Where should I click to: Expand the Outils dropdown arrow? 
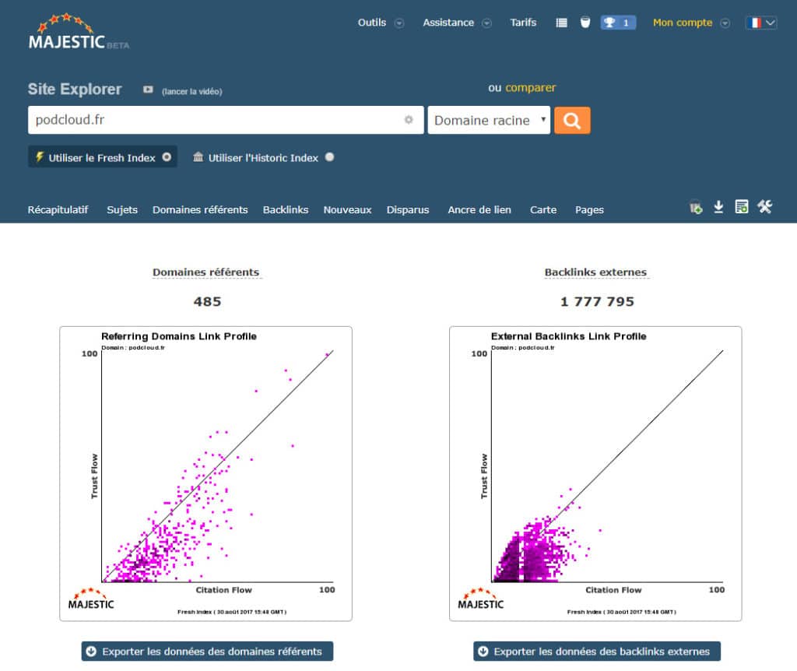coord(399,23)
